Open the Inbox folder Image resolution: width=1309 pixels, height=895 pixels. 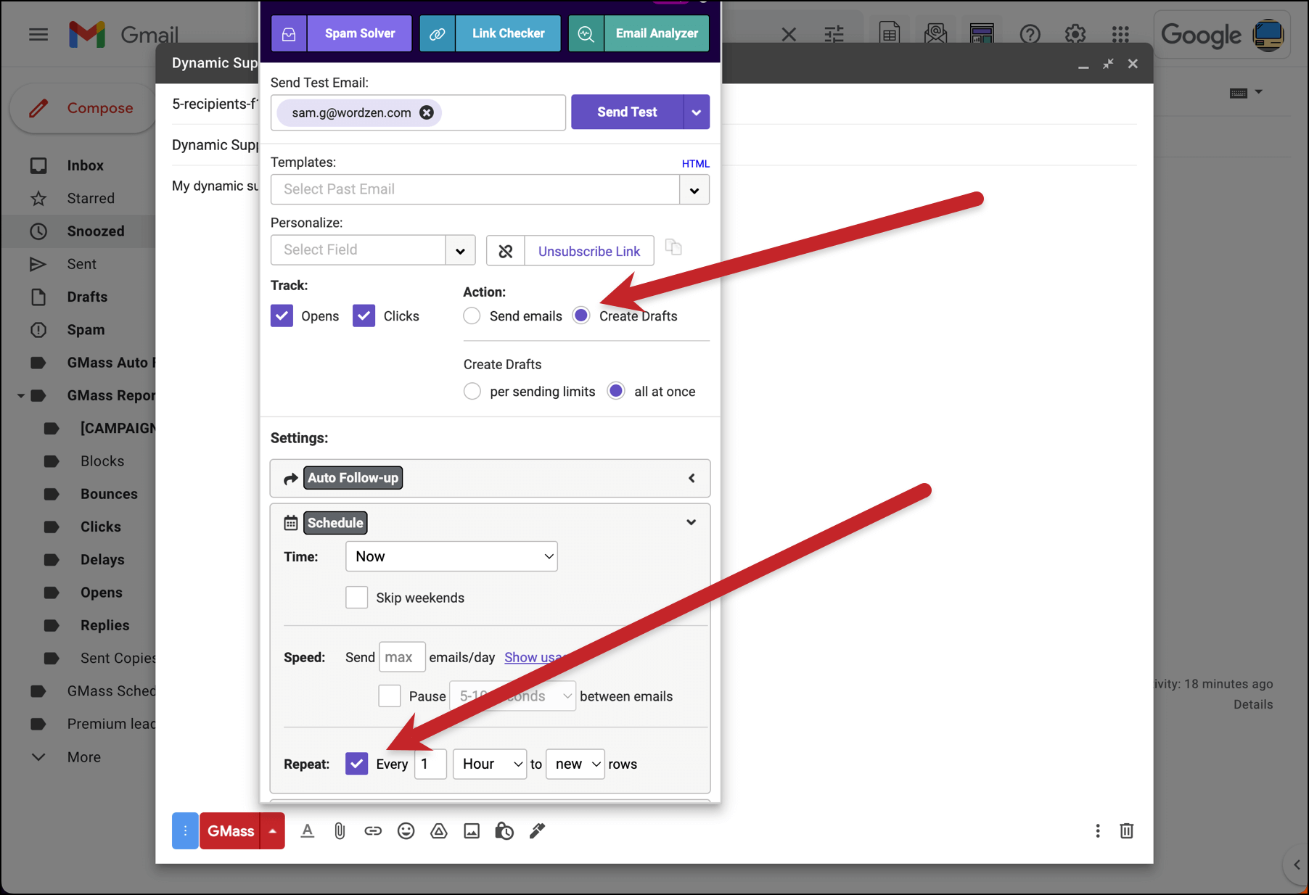(x=85, y=165)
